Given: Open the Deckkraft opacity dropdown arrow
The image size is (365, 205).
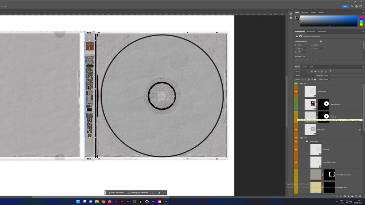Looking at the screenshot, I should 330,75.
